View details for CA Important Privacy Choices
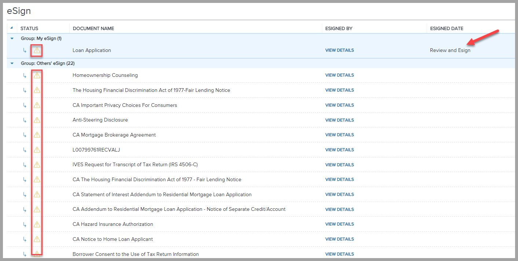The height and width of the screenshot is (261, 518). pyautogui.click(x=339, y=105)
